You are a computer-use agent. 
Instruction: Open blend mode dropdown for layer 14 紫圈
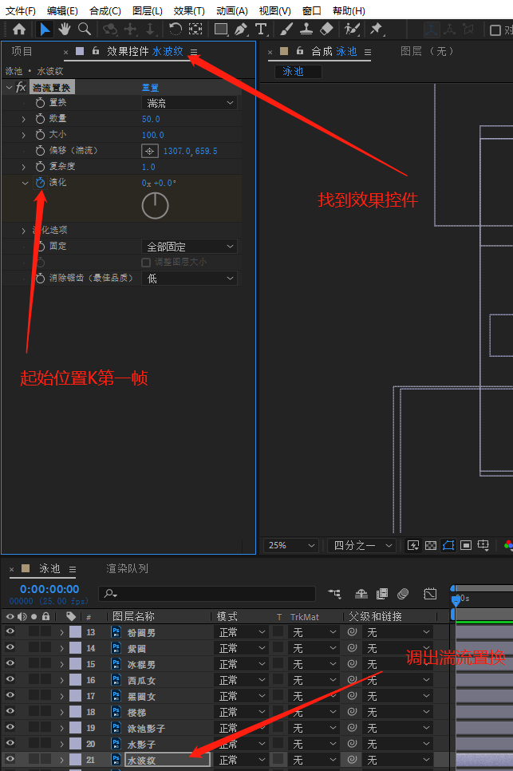(x=241, y=648)
